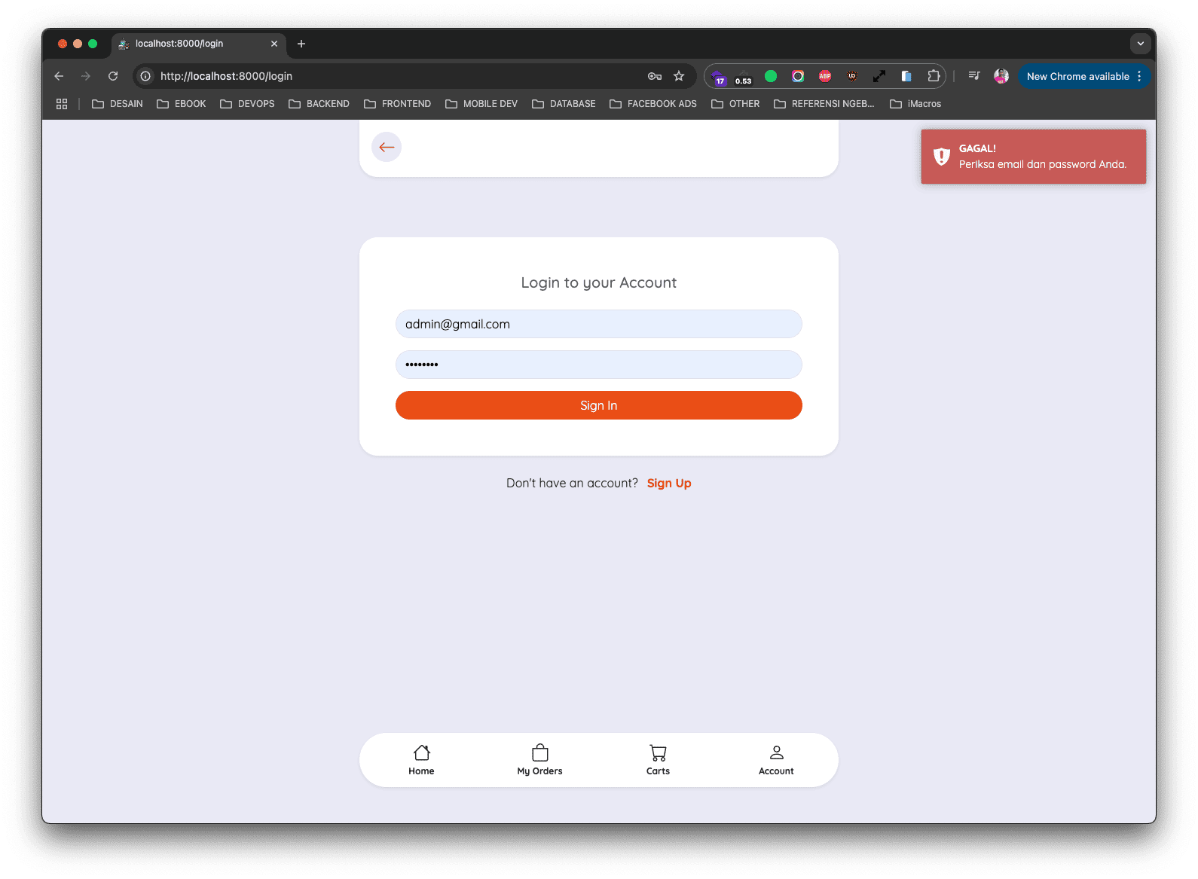Open the New Chrome available menu
Image resolution: width=1198 pixels, height=879 pixels.
pos(1083,76)
